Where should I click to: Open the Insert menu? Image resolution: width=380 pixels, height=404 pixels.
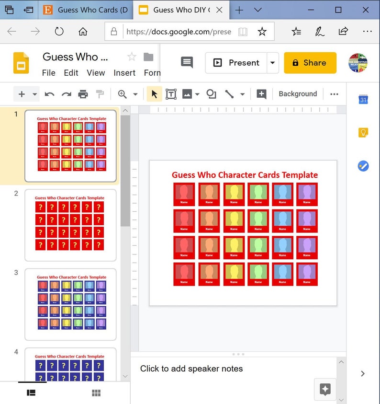click(x=124, y=73)
